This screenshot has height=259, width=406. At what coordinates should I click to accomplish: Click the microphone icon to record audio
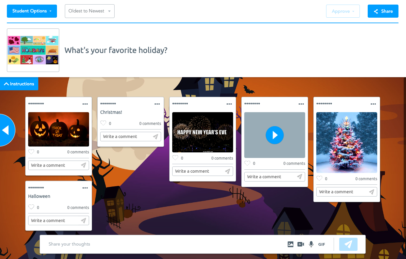pos(311,244)
